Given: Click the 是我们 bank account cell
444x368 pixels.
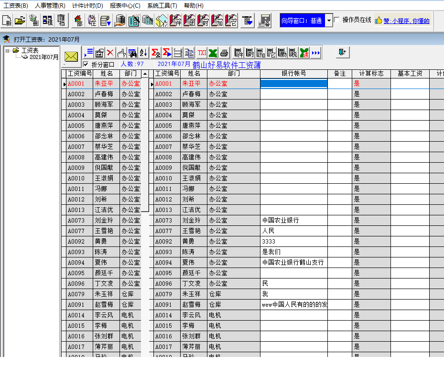Looking at the screenshot, I should tap(294, 252).
